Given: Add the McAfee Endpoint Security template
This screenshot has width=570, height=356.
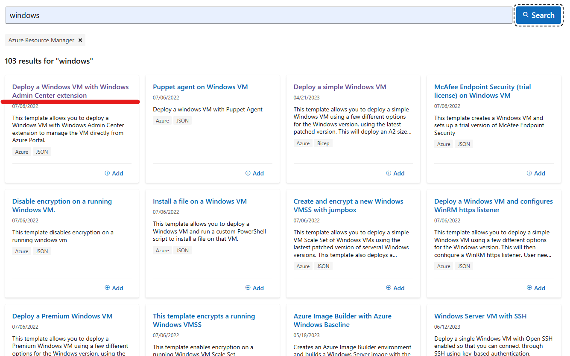Looking at the screenshot, I should point(536,173).
